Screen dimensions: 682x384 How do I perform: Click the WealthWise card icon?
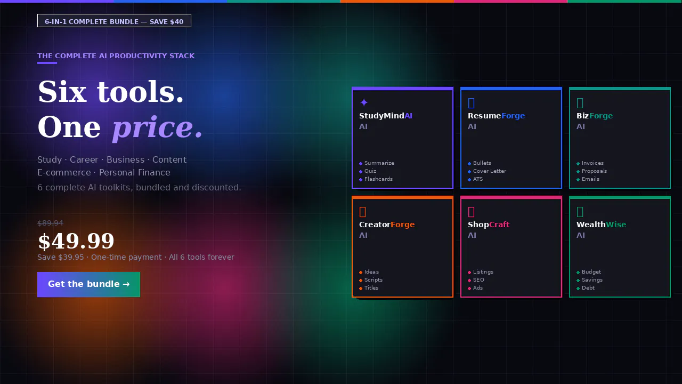pyautogui.click(x=580, y=212)
